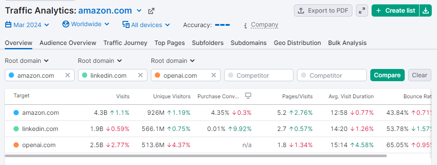Sort by the Visits column header

pos(123,96)
